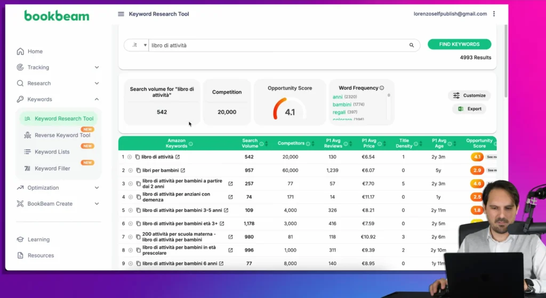Click the Amazon Keywords column info icon
This screenshot has height=298, width=546.
(191, 144)
